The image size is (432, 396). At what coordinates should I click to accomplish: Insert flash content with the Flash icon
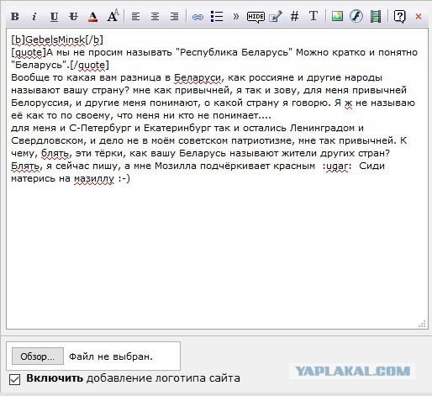click(x=356, y=16)
